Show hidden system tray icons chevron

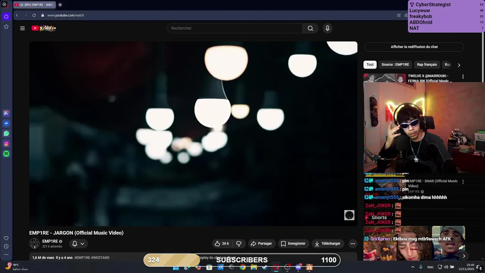tap(413, 267)
